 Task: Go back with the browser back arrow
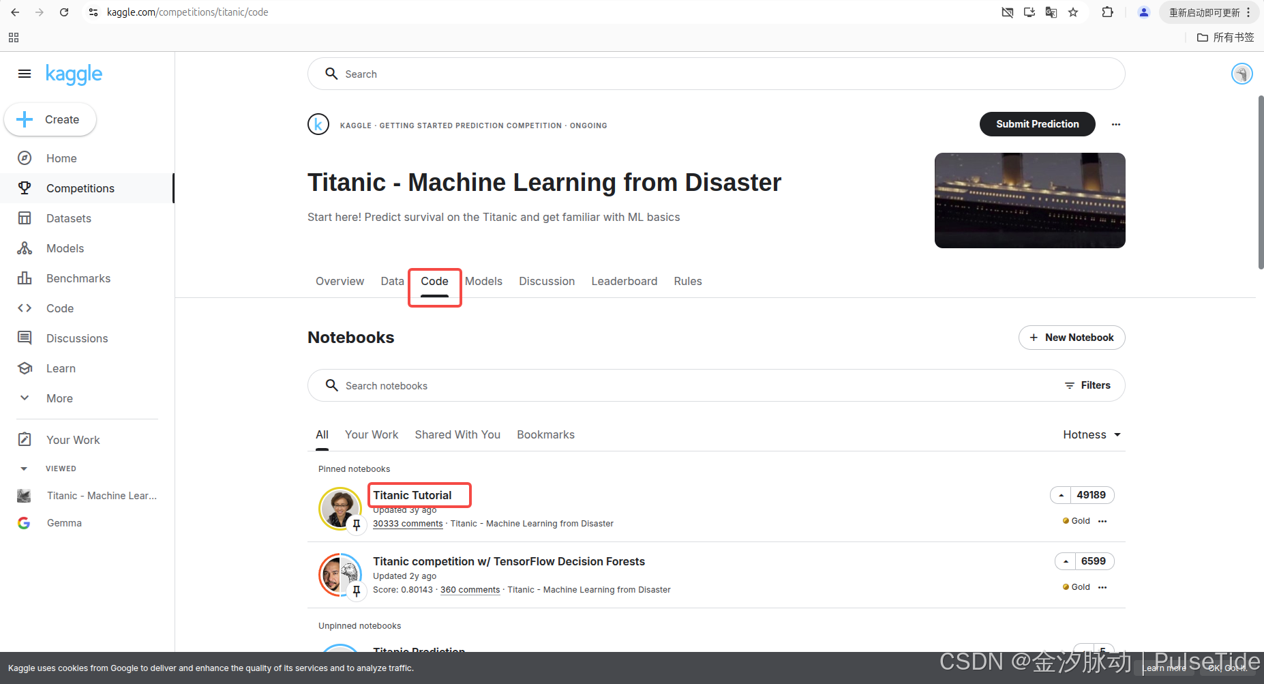tap(15, 12)
